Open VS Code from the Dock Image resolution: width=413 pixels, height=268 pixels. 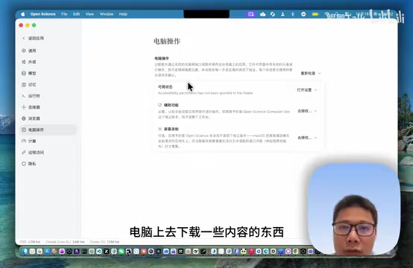pos(99,252)
